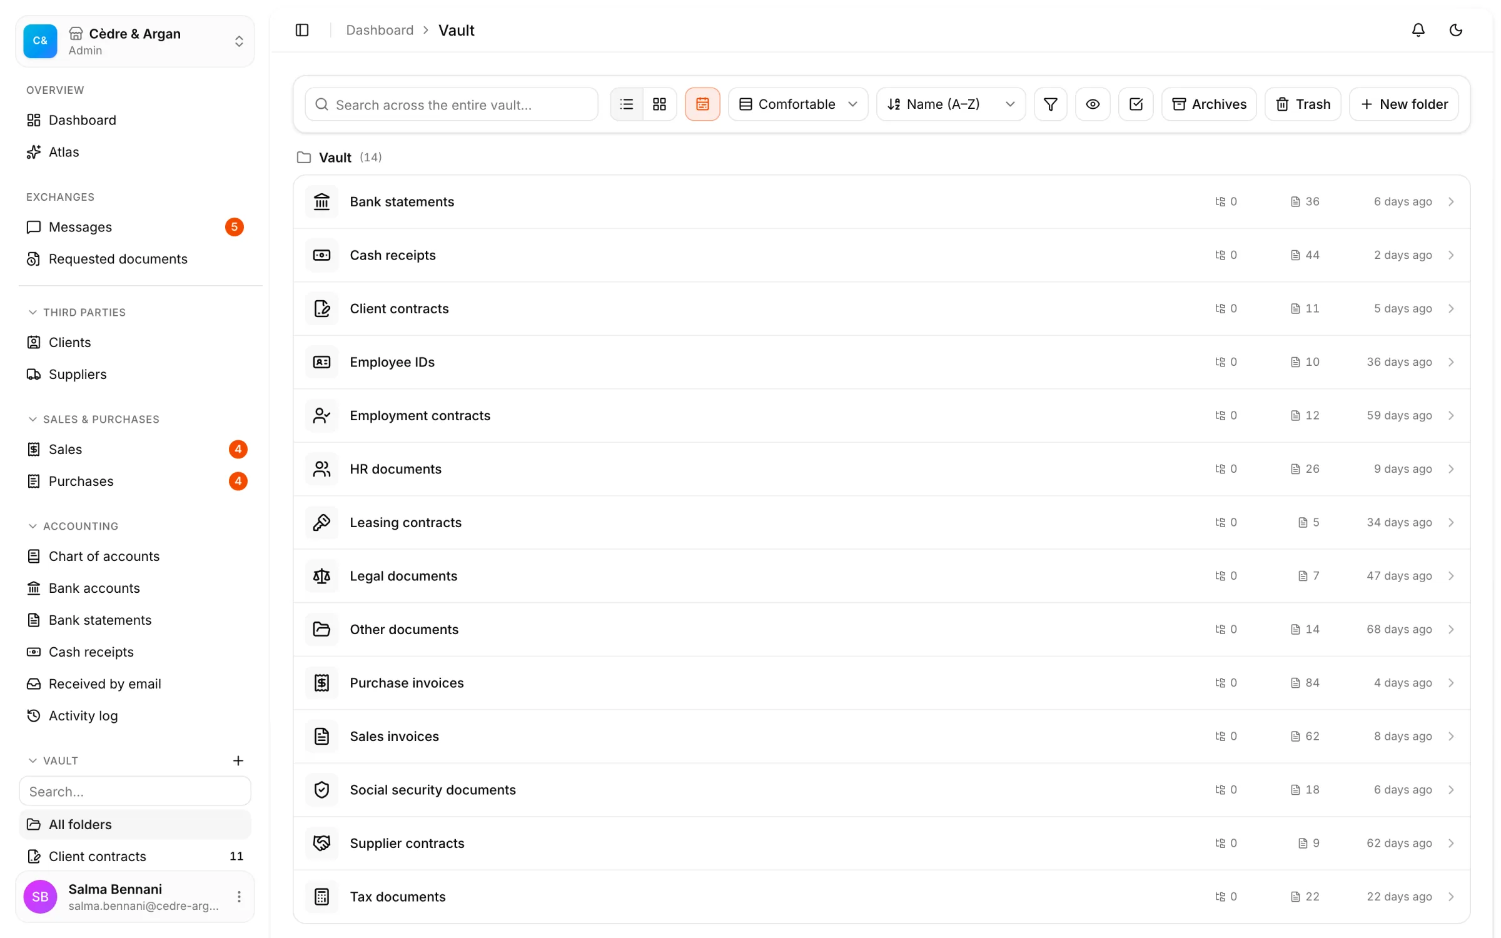
Task: Open the Purchase invoices folder row
Action: pos(881,683)
